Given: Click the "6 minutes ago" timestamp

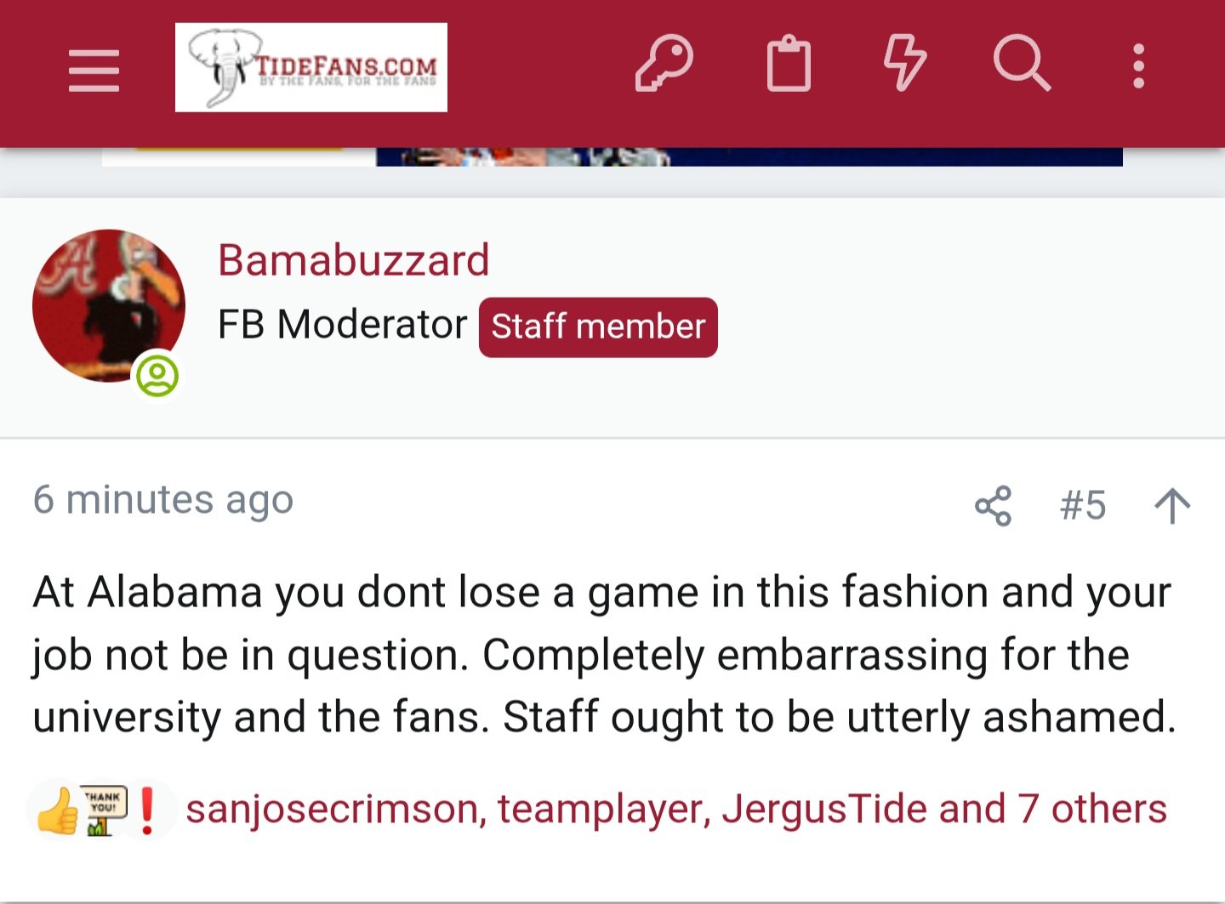Looking at the screenshot, I should [x=163, y=500].
